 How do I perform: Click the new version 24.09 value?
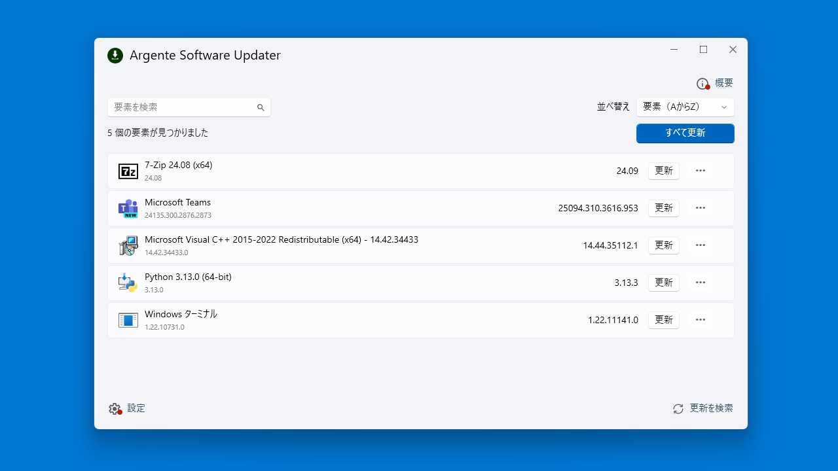click(627, 171)
